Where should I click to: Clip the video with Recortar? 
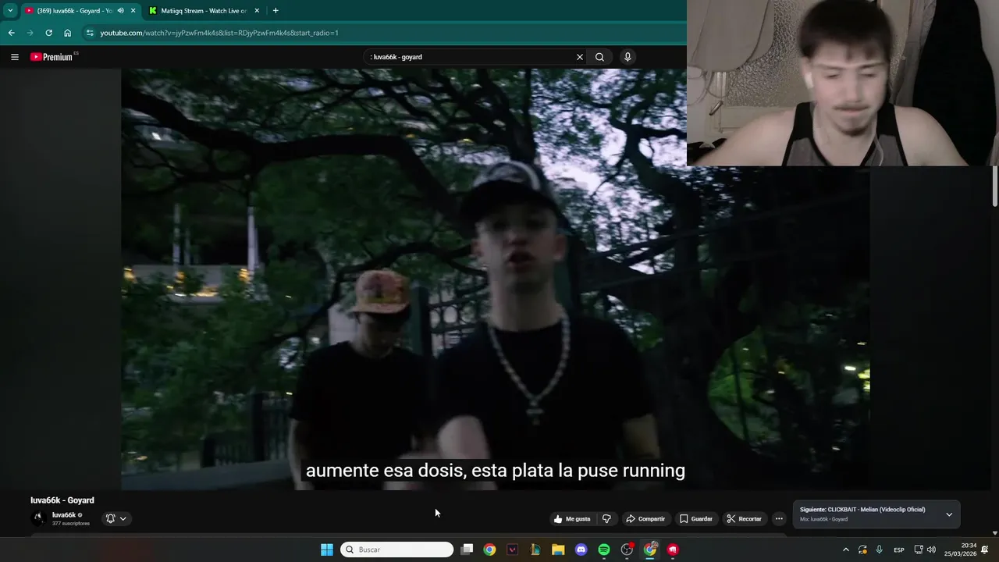click(744, 518)
